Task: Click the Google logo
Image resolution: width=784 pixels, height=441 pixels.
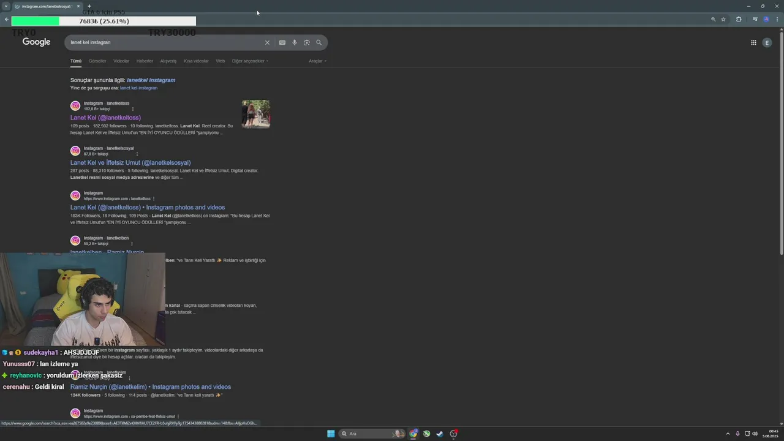Action: 37,42
